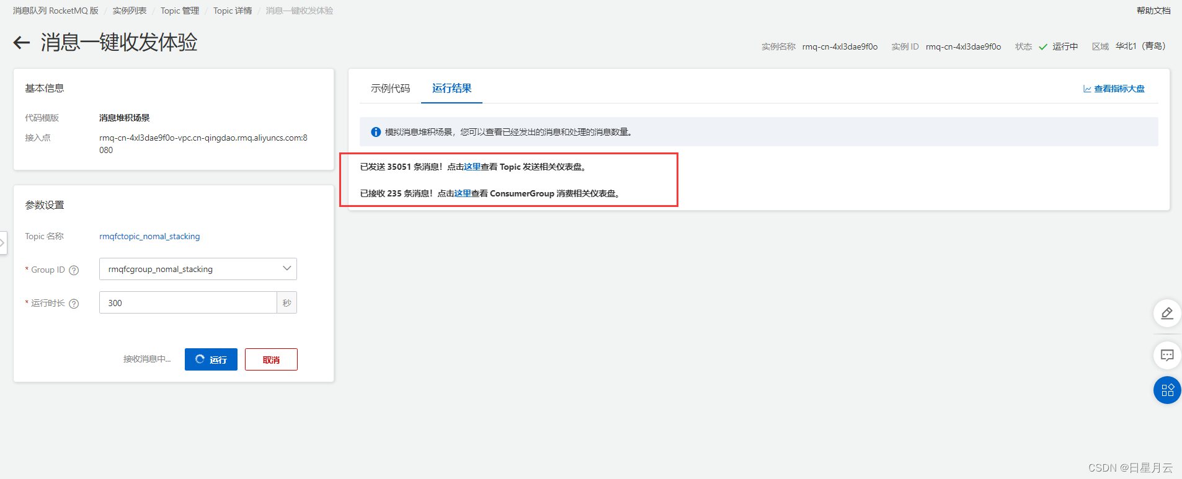Expand the collapsed left sidebar handle
This screenshot has height=479, width=1182.
coord(3,243)
